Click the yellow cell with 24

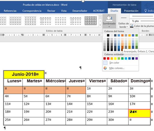point(139,113)
